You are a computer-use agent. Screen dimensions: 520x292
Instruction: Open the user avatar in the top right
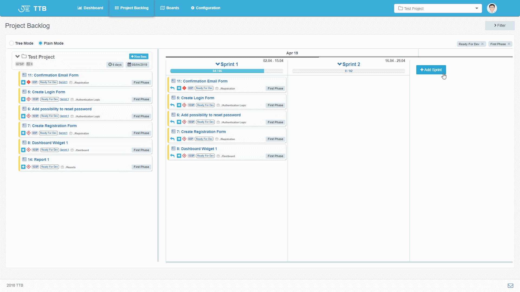pos(492,8)
